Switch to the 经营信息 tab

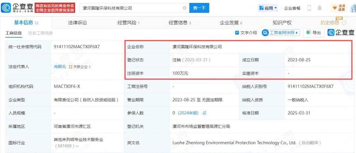click(x=180, y=23)
